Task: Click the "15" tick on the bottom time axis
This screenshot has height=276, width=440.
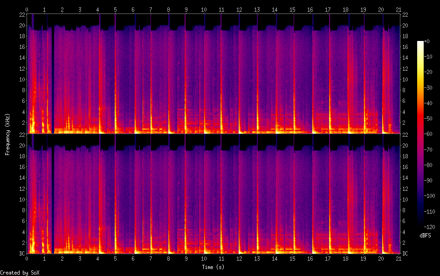Action: pos(292,259)
